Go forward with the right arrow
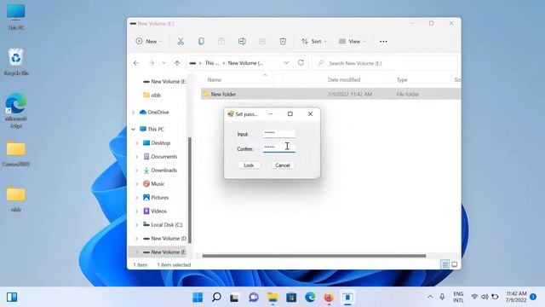The width and height of the screenshot is (545, 307). (x=152, y=63)
